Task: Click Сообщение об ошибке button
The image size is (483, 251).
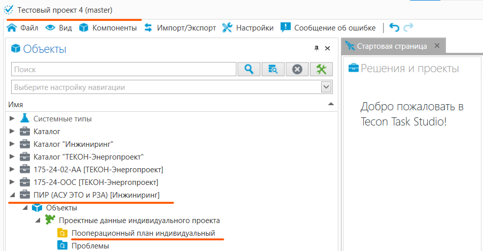Action: click(x=328, y=28)
